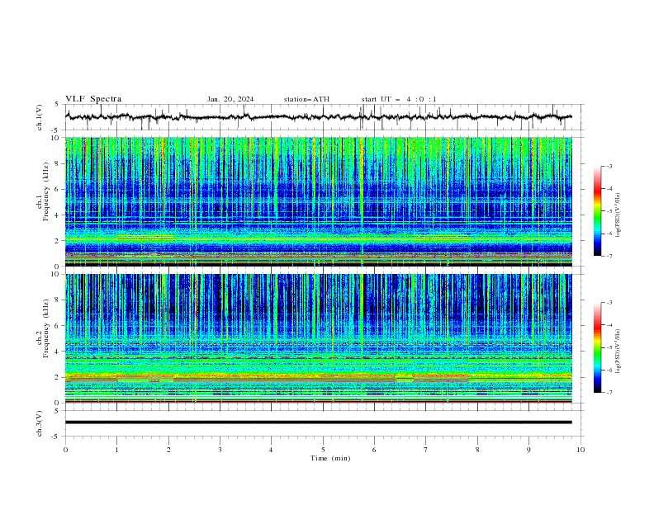Select the "start UT = 4 :0 :1" text
This screenshot has width=654, height=505.
click(x=399, y=99)
